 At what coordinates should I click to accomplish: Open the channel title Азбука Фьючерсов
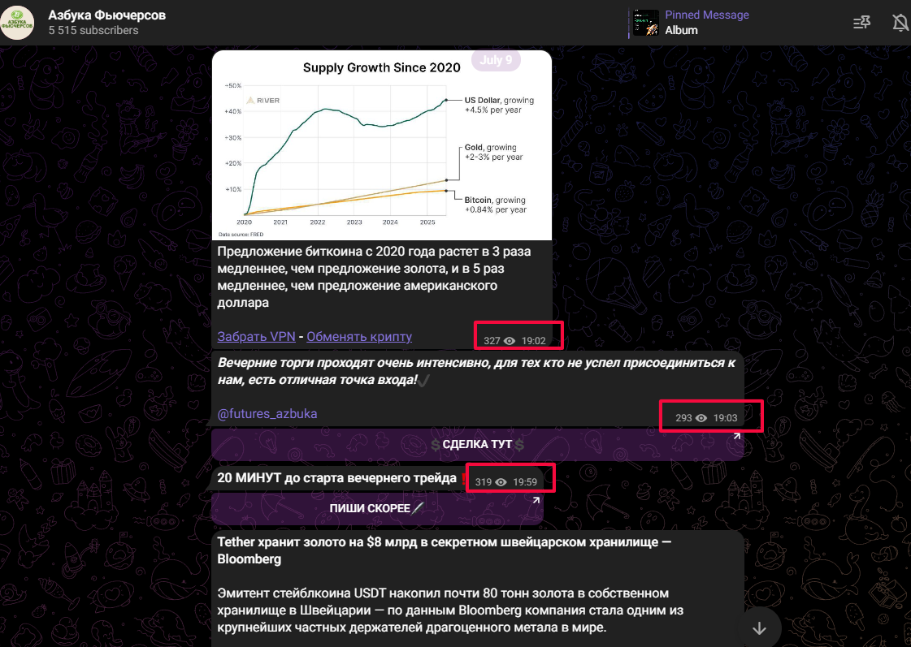click(x=107, y=15)
